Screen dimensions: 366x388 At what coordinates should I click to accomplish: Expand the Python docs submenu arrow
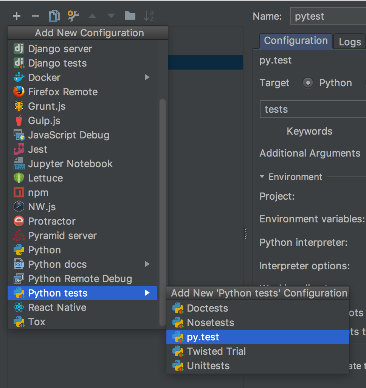[x=147, y=264]
